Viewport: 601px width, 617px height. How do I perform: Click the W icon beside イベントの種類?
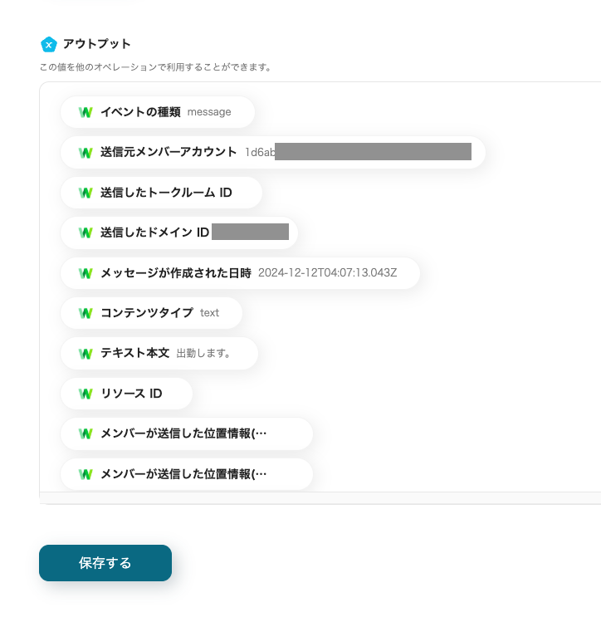coord(85,112)
